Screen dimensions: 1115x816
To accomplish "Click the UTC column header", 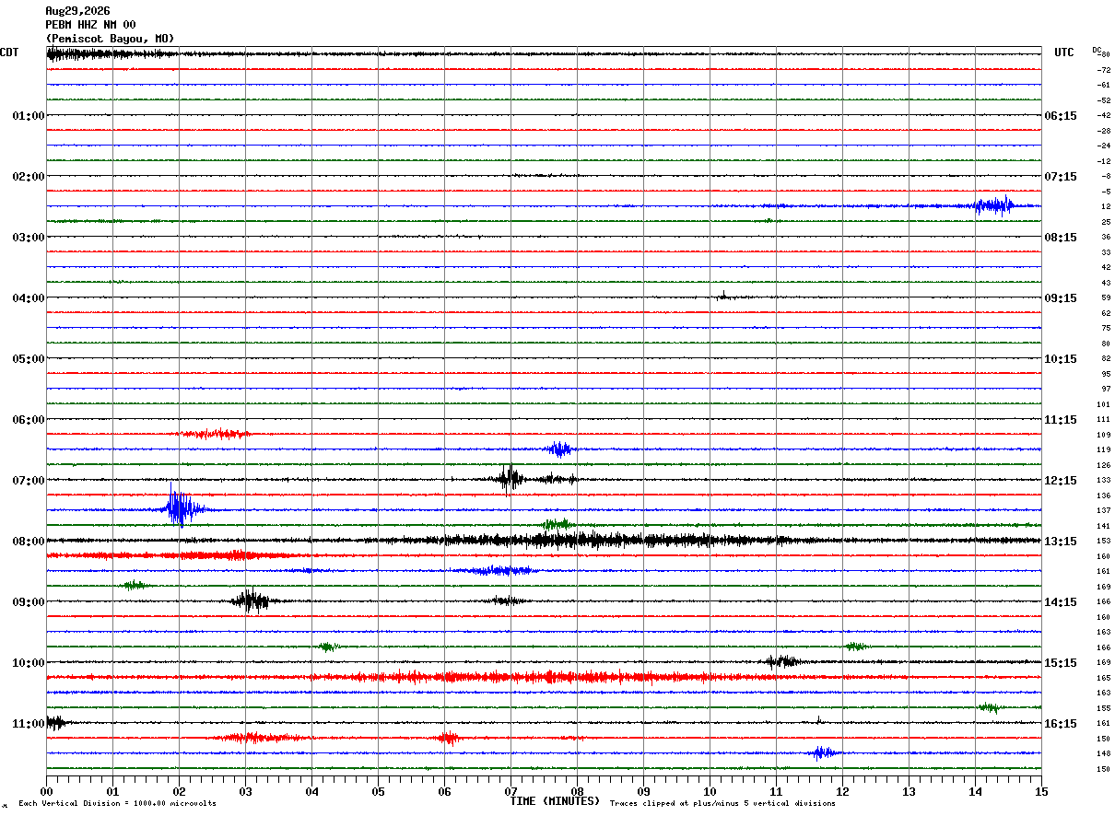I will (1064, 52).
